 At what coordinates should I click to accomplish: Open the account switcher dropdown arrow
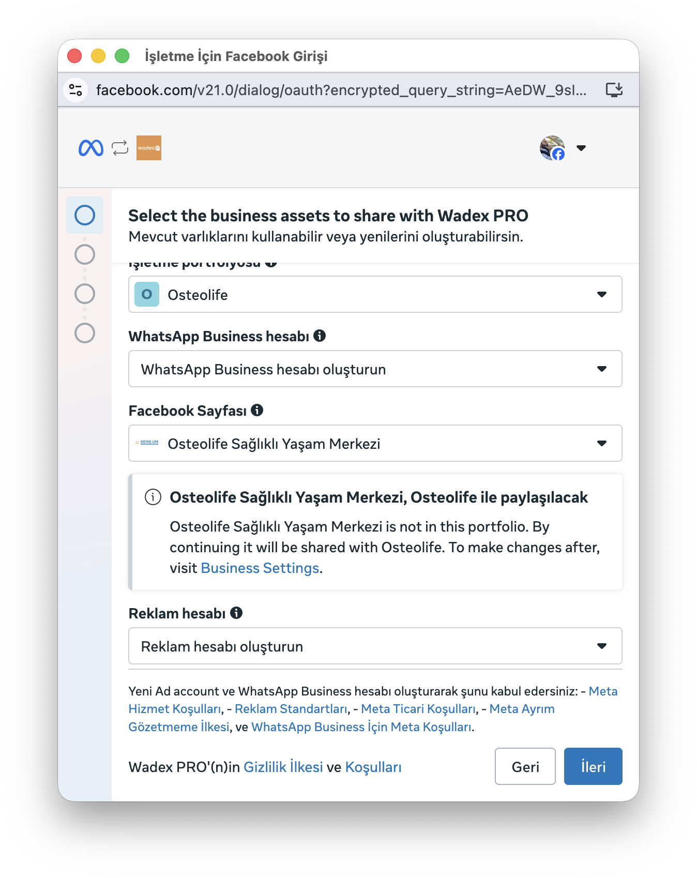581,148
